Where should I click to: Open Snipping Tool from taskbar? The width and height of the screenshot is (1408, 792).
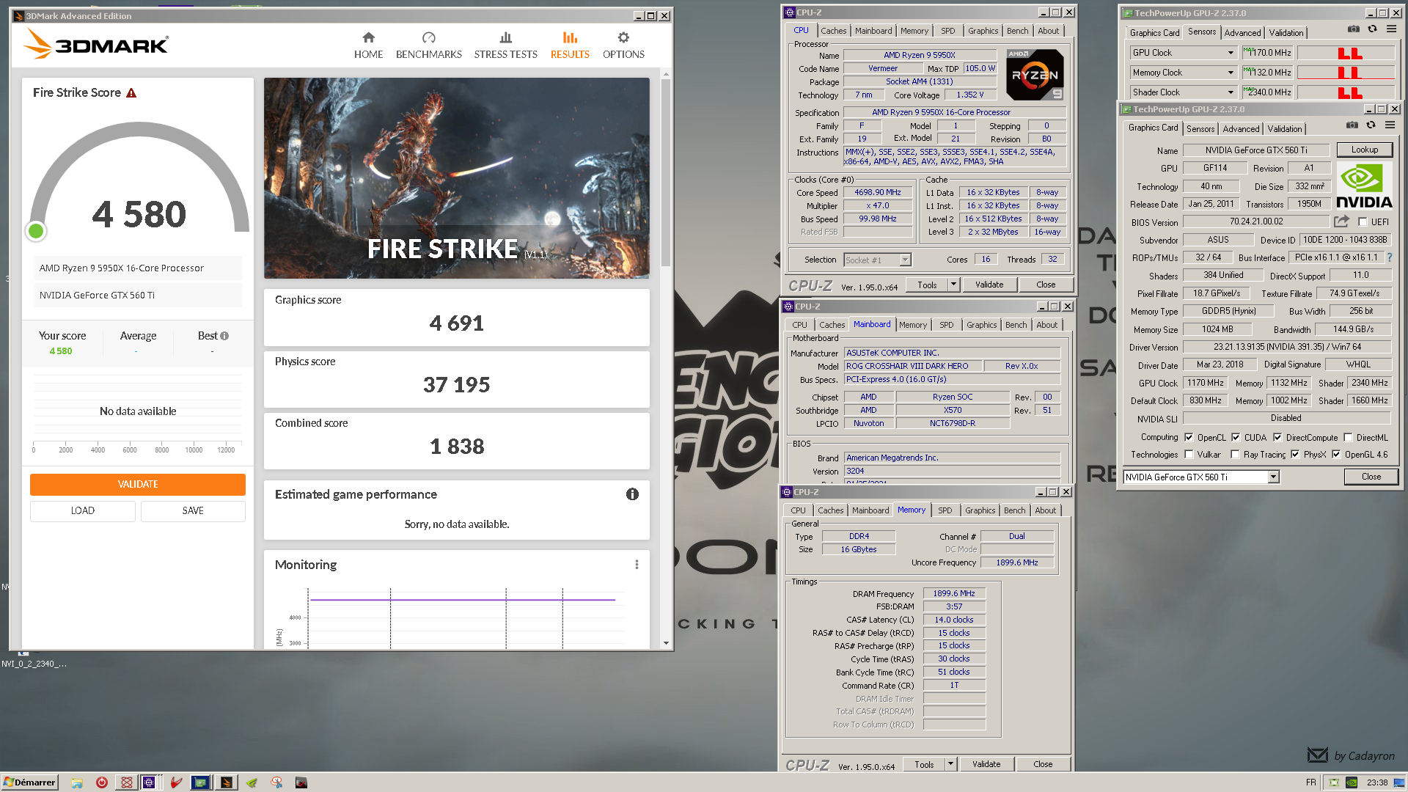coord(276,782)
